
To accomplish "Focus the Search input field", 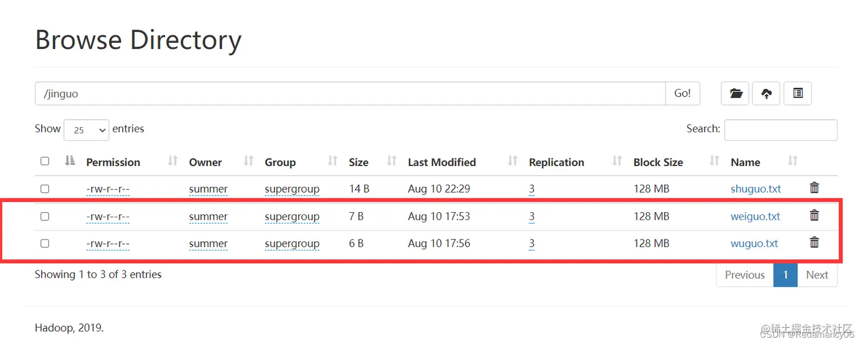I will point(781,130).
